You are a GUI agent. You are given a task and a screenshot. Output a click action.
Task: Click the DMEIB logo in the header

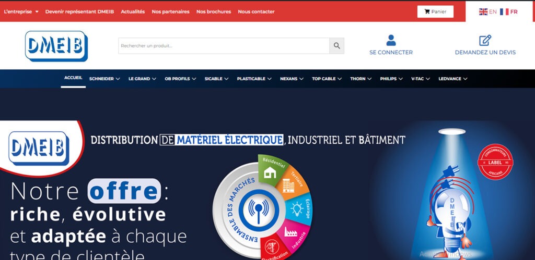click(56, 46)
